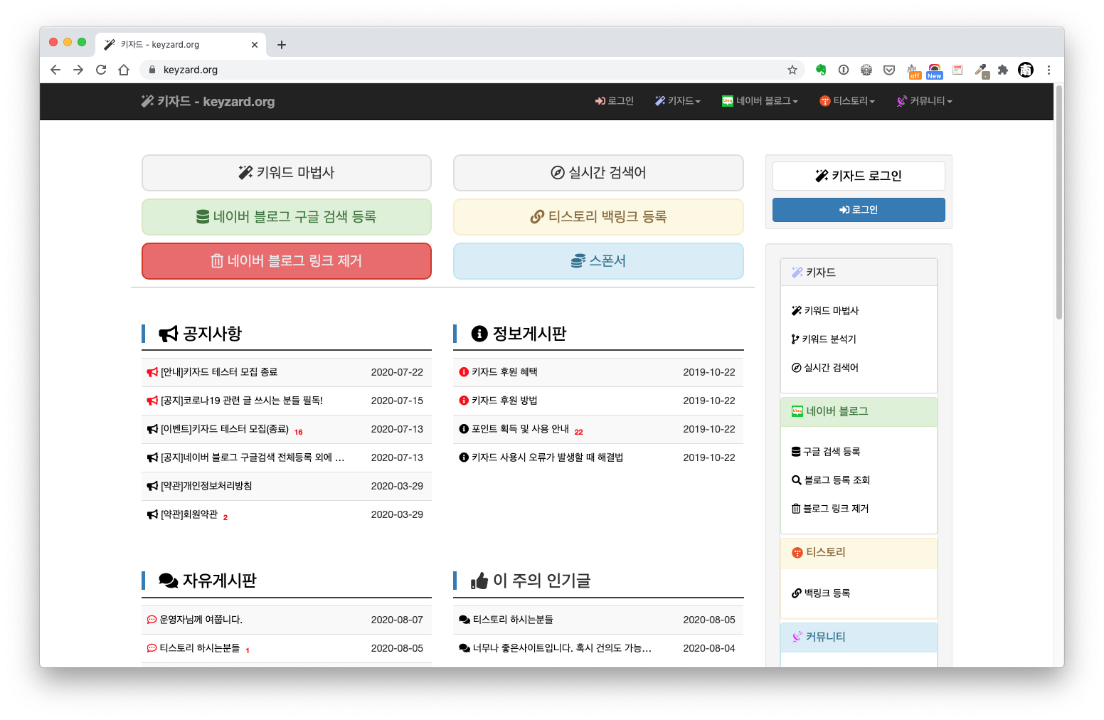
Task: Click the browser back arrow
Action: pos(55,70)
